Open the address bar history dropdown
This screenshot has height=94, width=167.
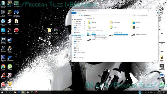(133, 15)
